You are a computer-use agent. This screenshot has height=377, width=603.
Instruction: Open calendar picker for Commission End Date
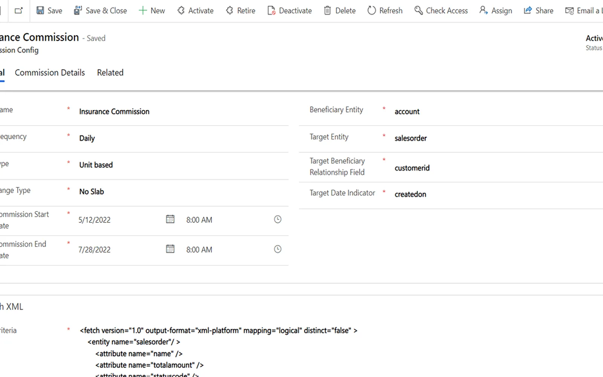coord(170,249)
